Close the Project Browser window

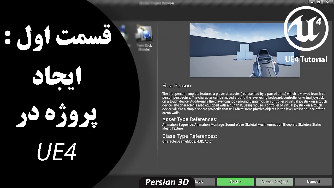327,2
